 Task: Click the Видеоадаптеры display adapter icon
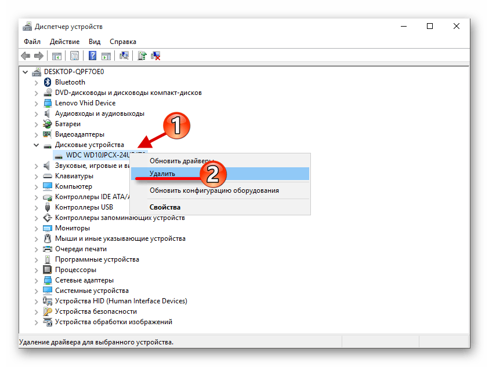tap(48, 134)
